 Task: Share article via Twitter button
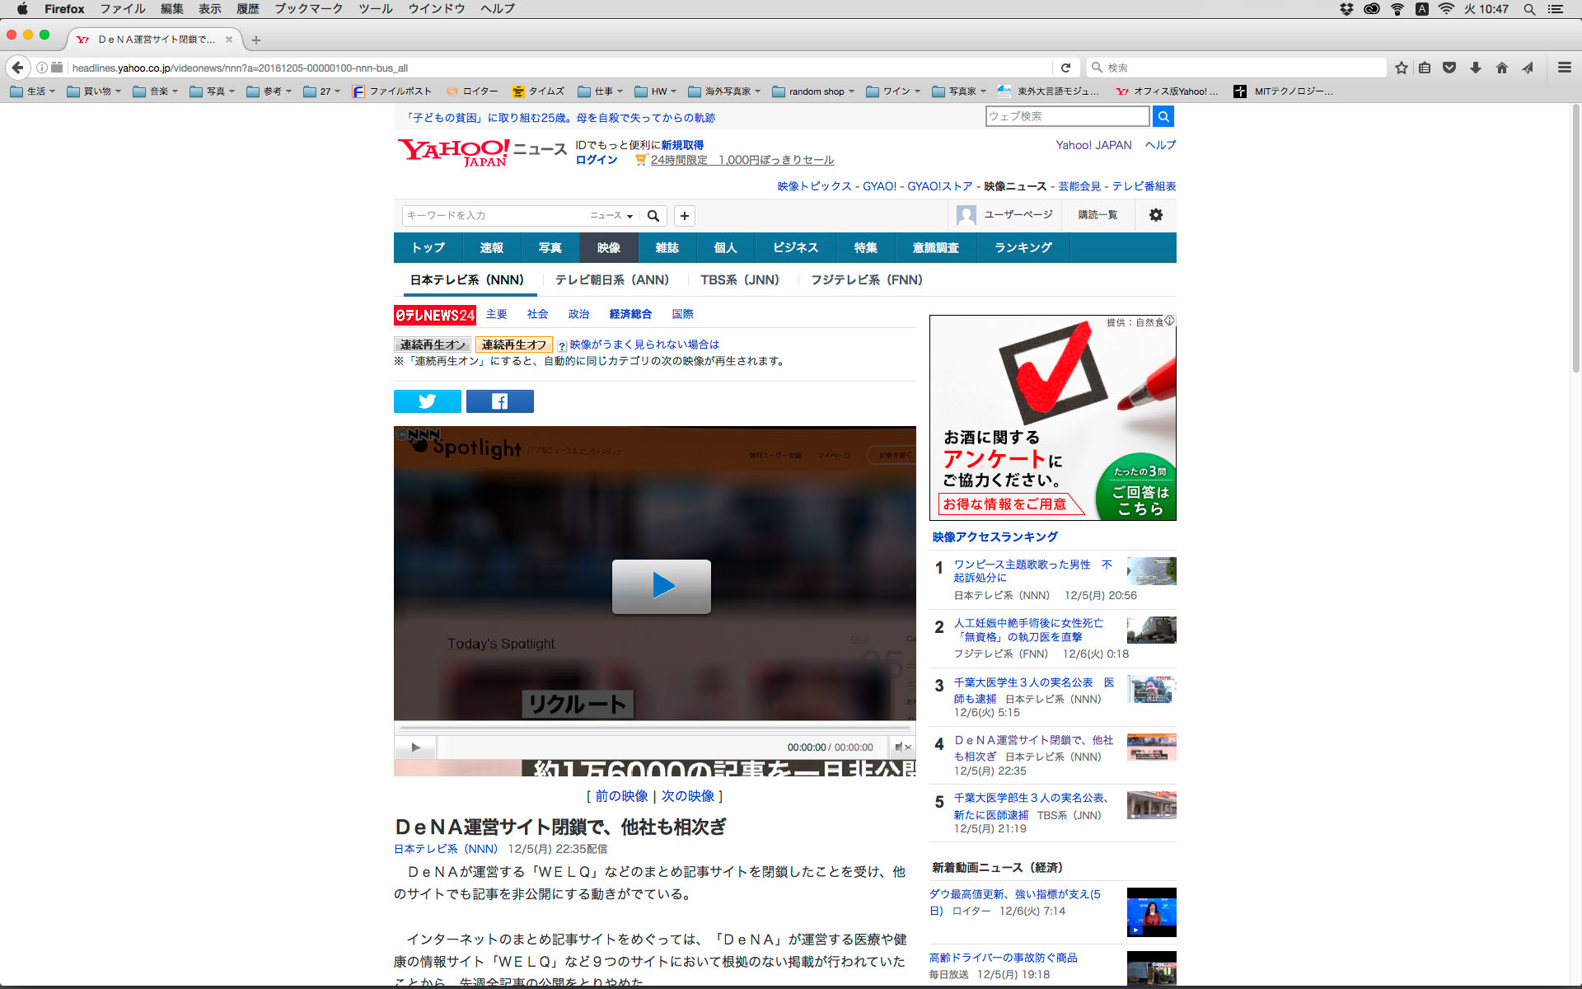coord(427,401)
